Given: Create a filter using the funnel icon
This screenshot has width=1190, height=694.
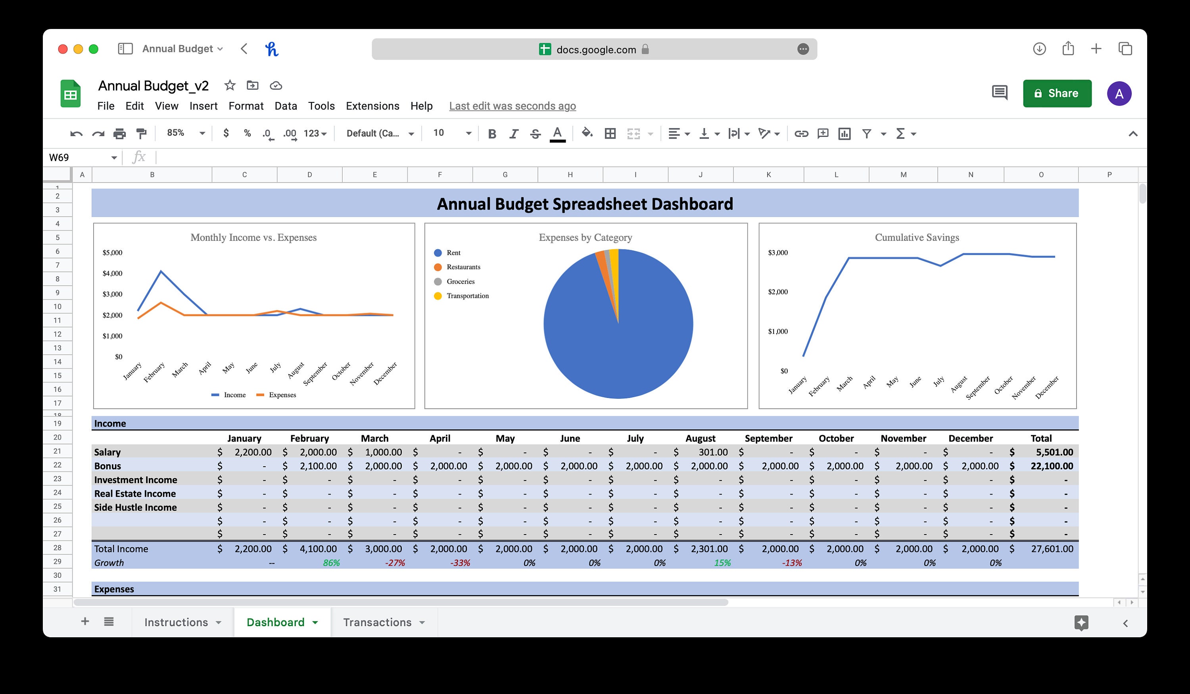Looking at the screenshot, I should point(867,134).
